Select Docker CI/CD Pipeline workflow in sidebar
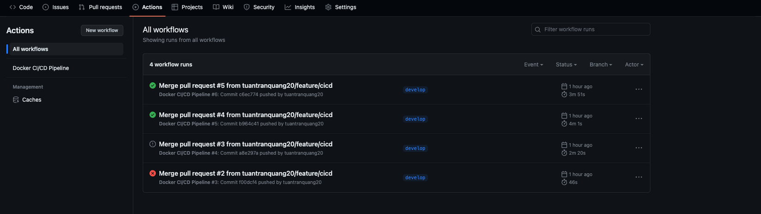 [x=41, y=68]
